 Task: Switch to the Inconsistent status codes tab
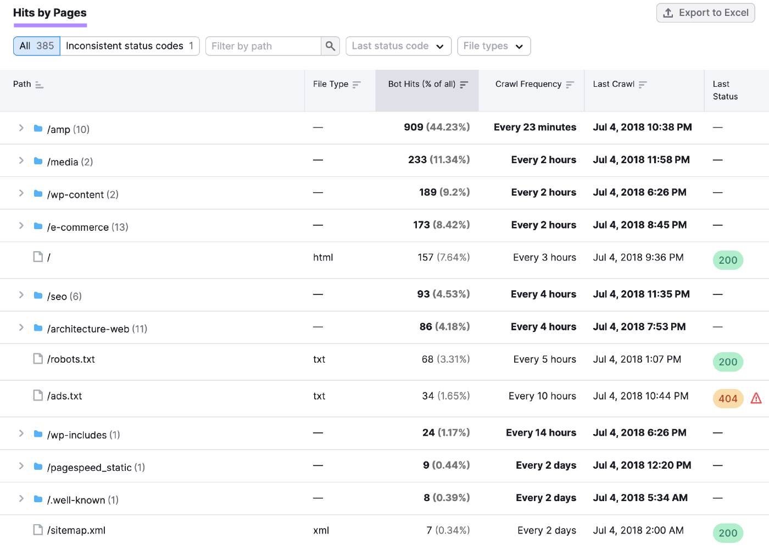pyautogui.click(x=130, y=46)
